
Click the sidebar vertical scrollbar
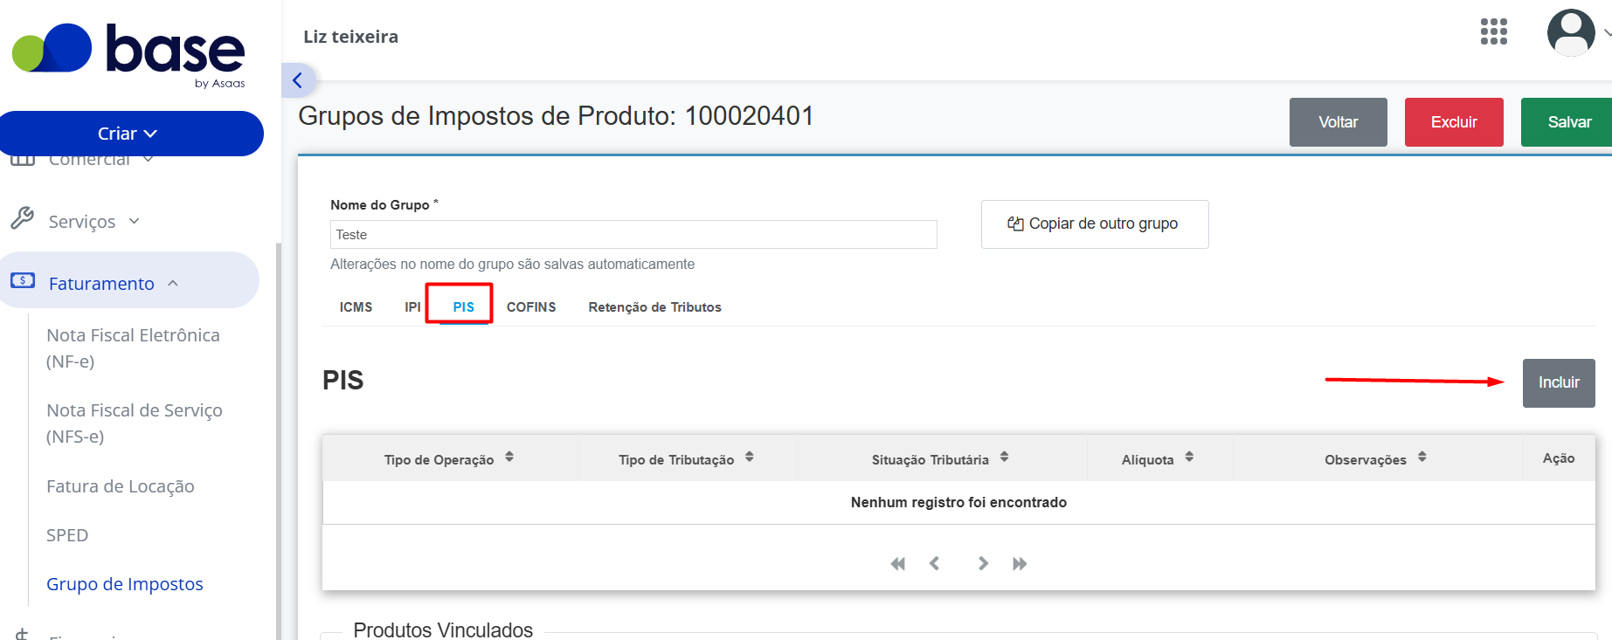tap(279, 441)
